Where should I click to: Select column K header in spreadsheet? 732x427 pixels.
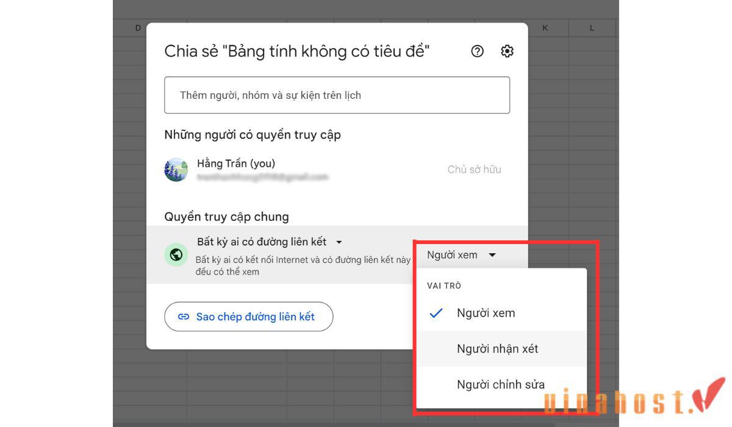(545, 28)
